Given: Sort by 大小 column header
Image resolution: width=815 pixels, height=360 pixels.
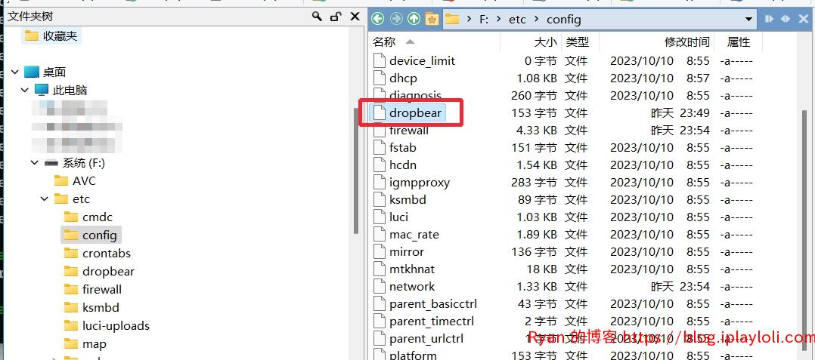Looking at the screenshot, I should coord(545,42).
